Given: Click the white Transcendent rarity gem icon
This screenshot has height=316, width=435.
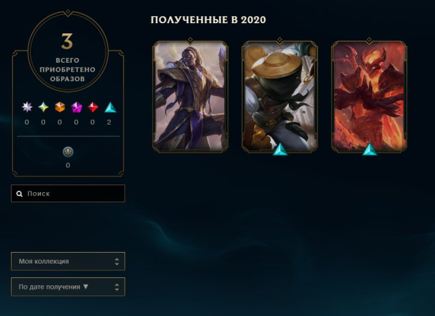Looking at the screenshot, I should (x=27, y=107).
